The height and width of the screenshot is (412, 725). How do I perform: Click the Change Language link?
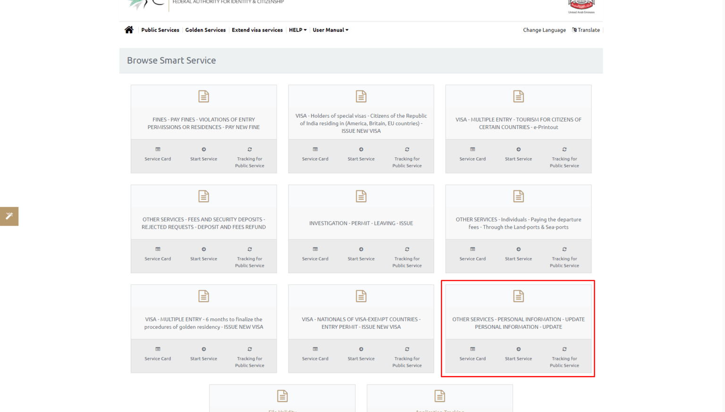click(x=544, y=30)
